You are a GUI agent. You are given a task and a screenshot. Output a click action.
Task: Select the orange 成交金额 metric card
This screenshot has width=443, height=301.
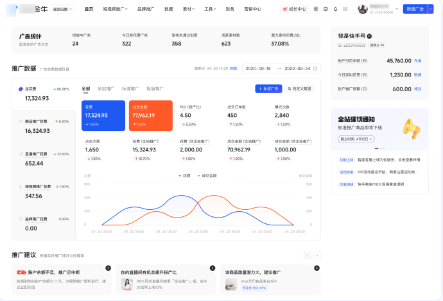pyautogui.click(x=150, y=115)
